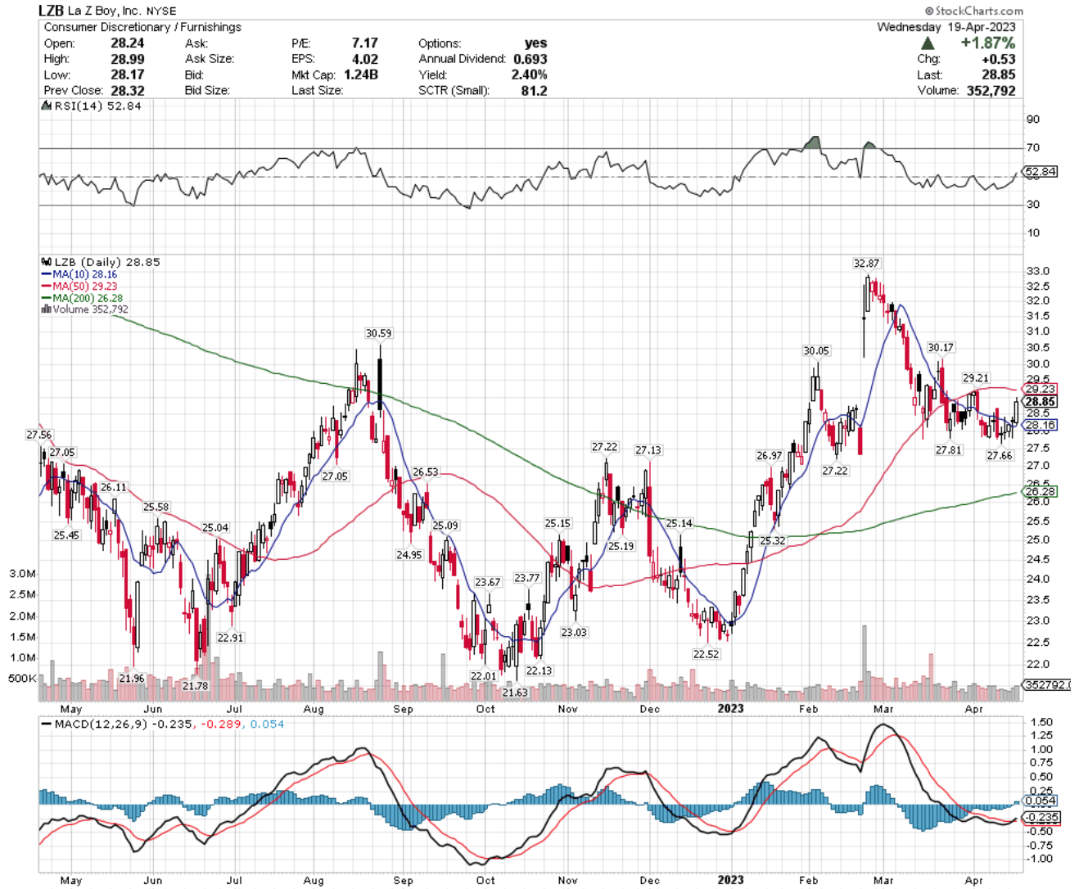The width and height of the screenshot is (1079, 889).
Task: Click the 27.13 late November high label
Action: click(648, 450)
